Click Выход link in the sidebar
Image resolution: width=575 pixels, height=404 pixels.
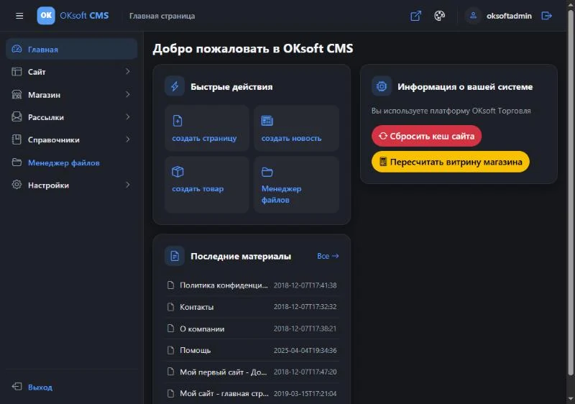pyautogui.click(x=40, y=387)
